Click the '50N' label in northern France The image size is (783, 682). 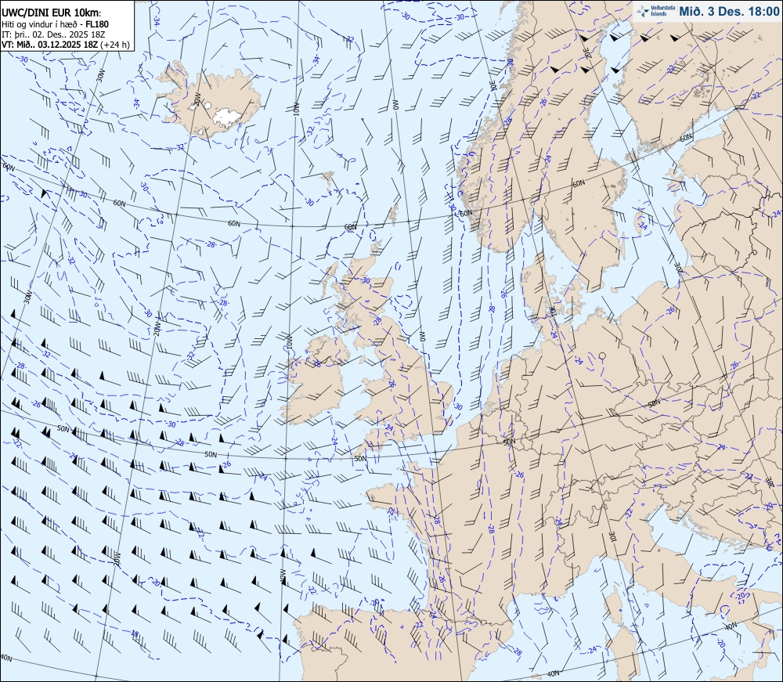[509, 442]
